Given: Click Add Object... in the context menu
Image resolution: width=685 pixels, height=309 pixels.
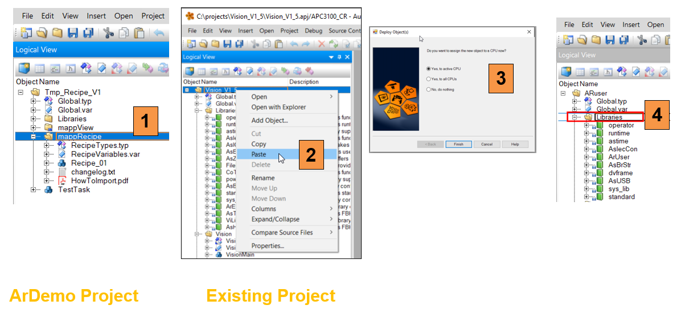Looking at the screenshot, I should click(269, 120).
